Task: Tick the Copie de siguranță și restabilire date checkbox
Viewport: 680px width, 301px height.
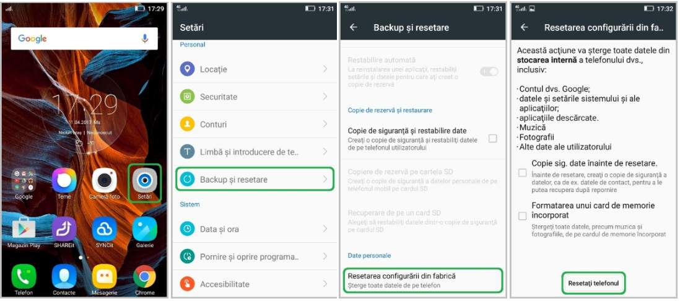Action: click(x=492, y=139)
